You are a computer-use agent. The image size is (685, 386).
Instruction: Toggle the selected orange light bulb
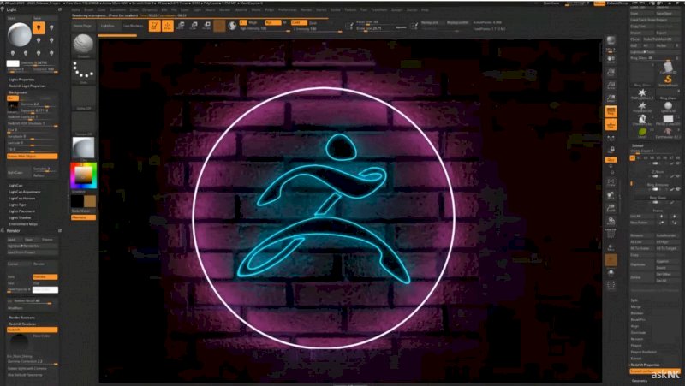pyautogui.click(x=39, y=28)
